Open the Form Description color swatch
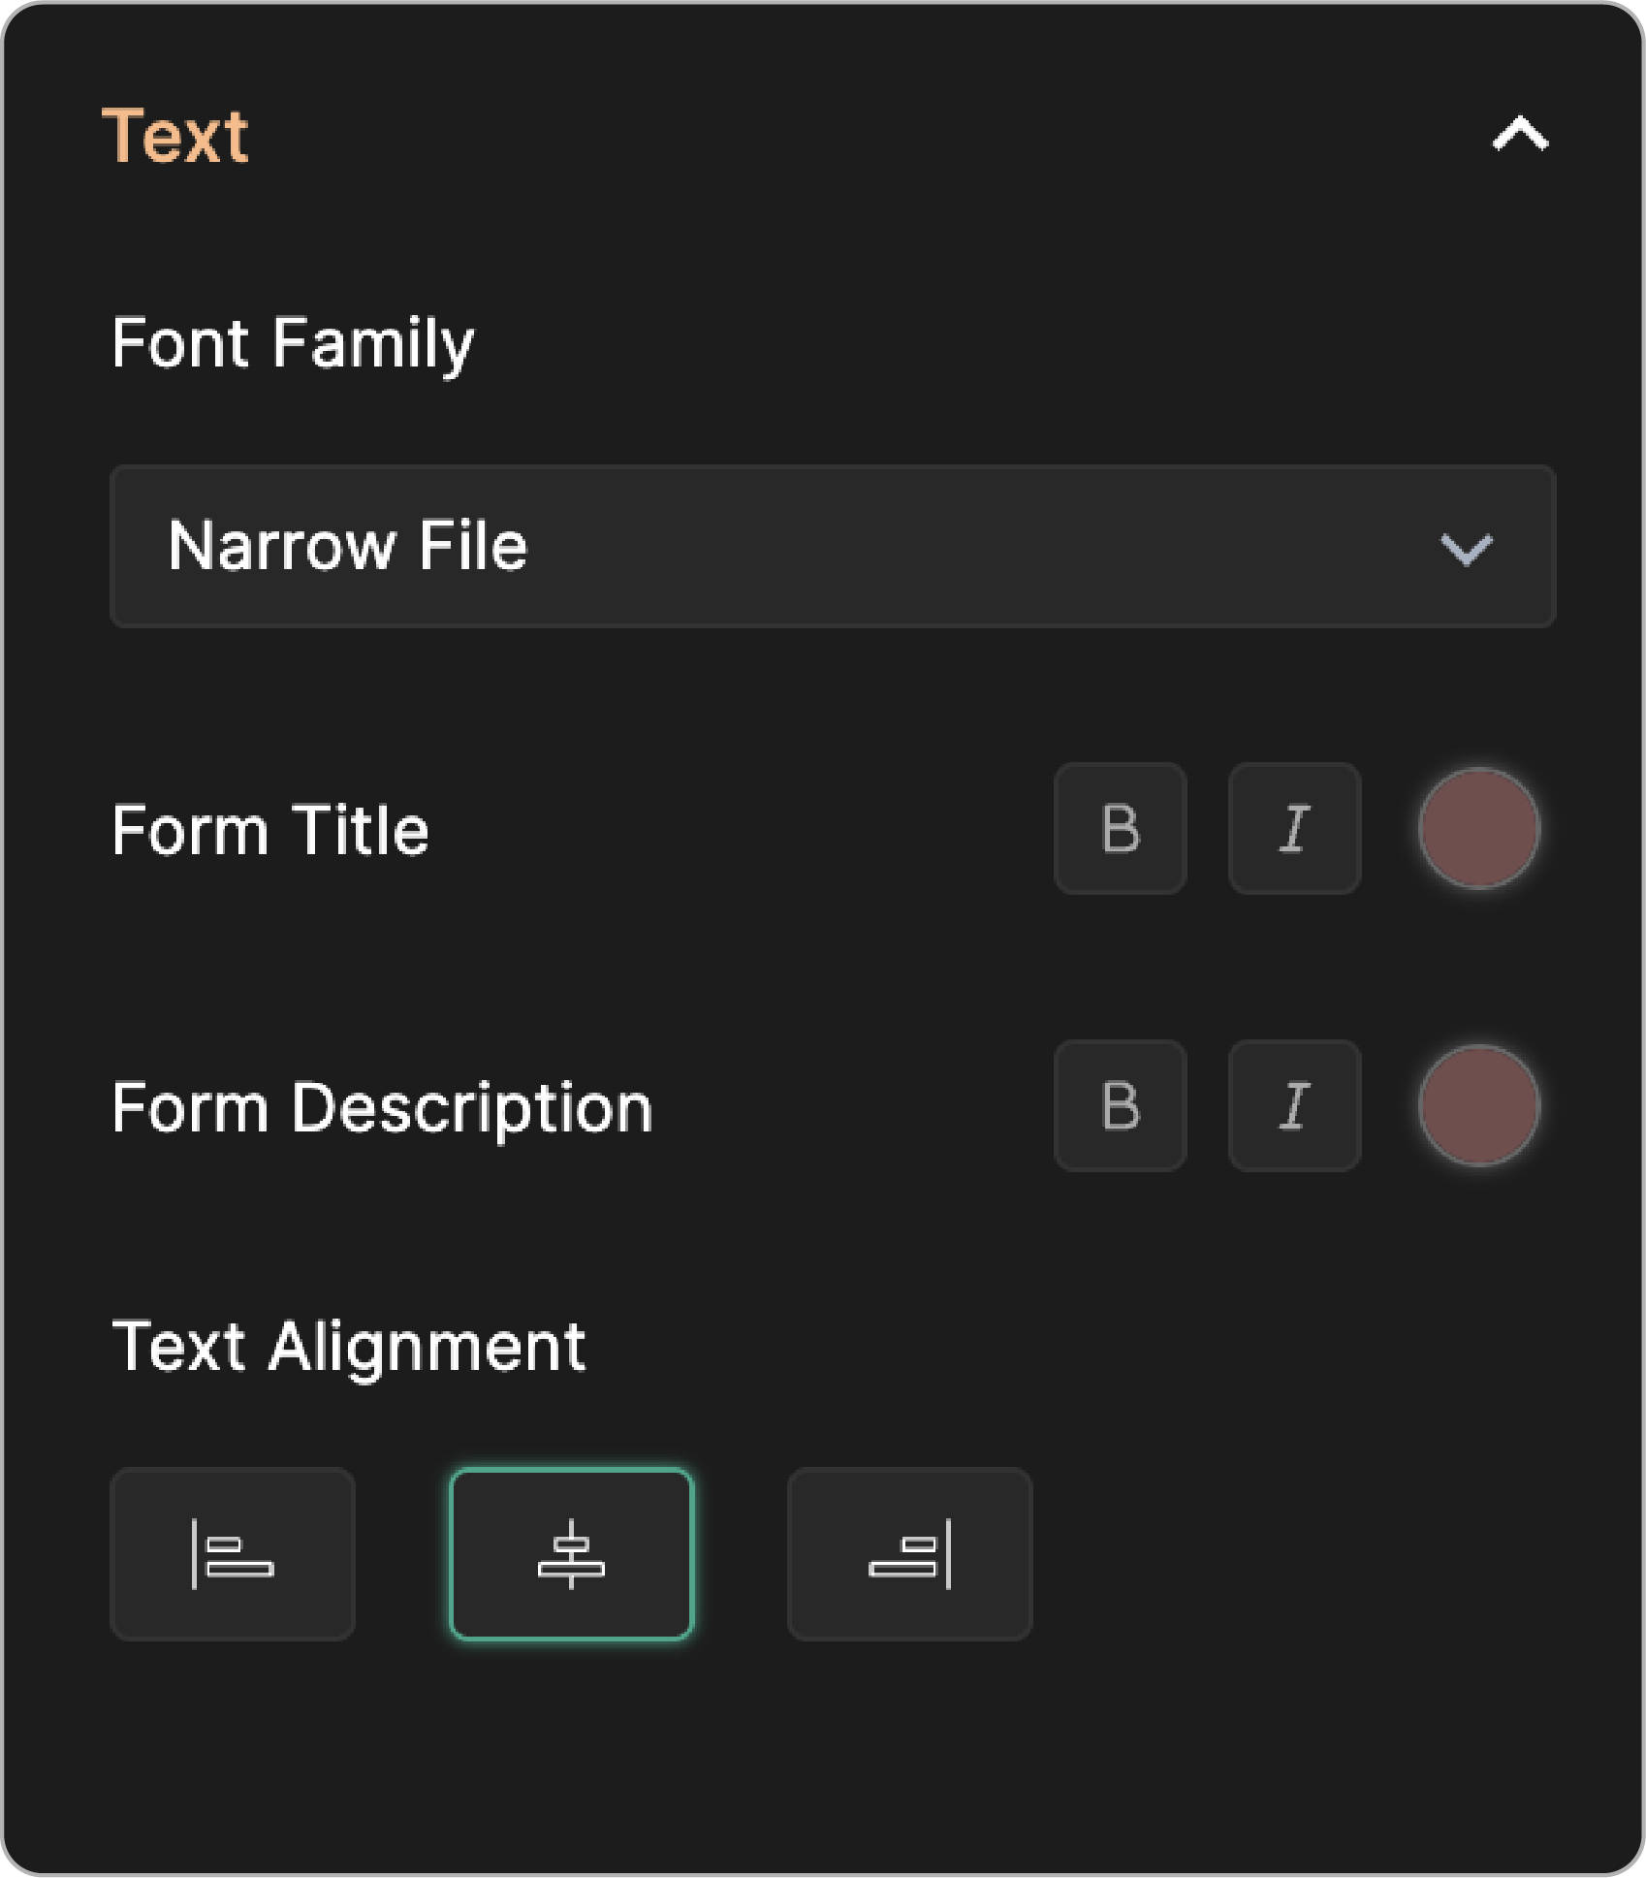The width and height of the screenshot is (1646, 1878). click(x=1478, y=1105)
